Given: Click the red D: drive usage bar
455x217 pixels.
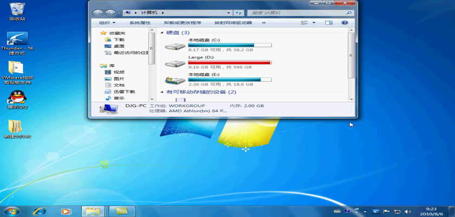Looking at the screenshot, I should [229, 62].
